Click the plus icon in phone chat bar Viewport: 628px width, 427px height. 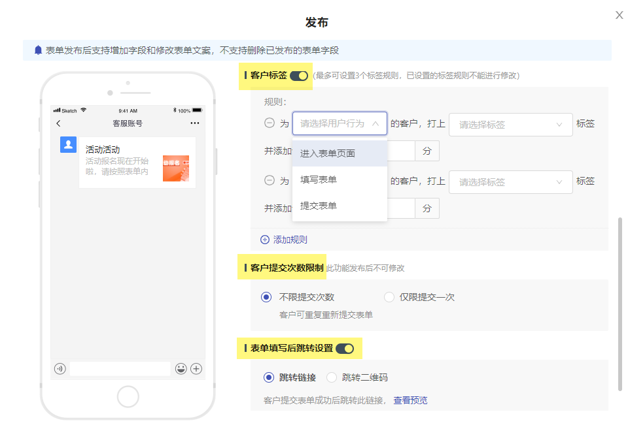pos(196,369)
